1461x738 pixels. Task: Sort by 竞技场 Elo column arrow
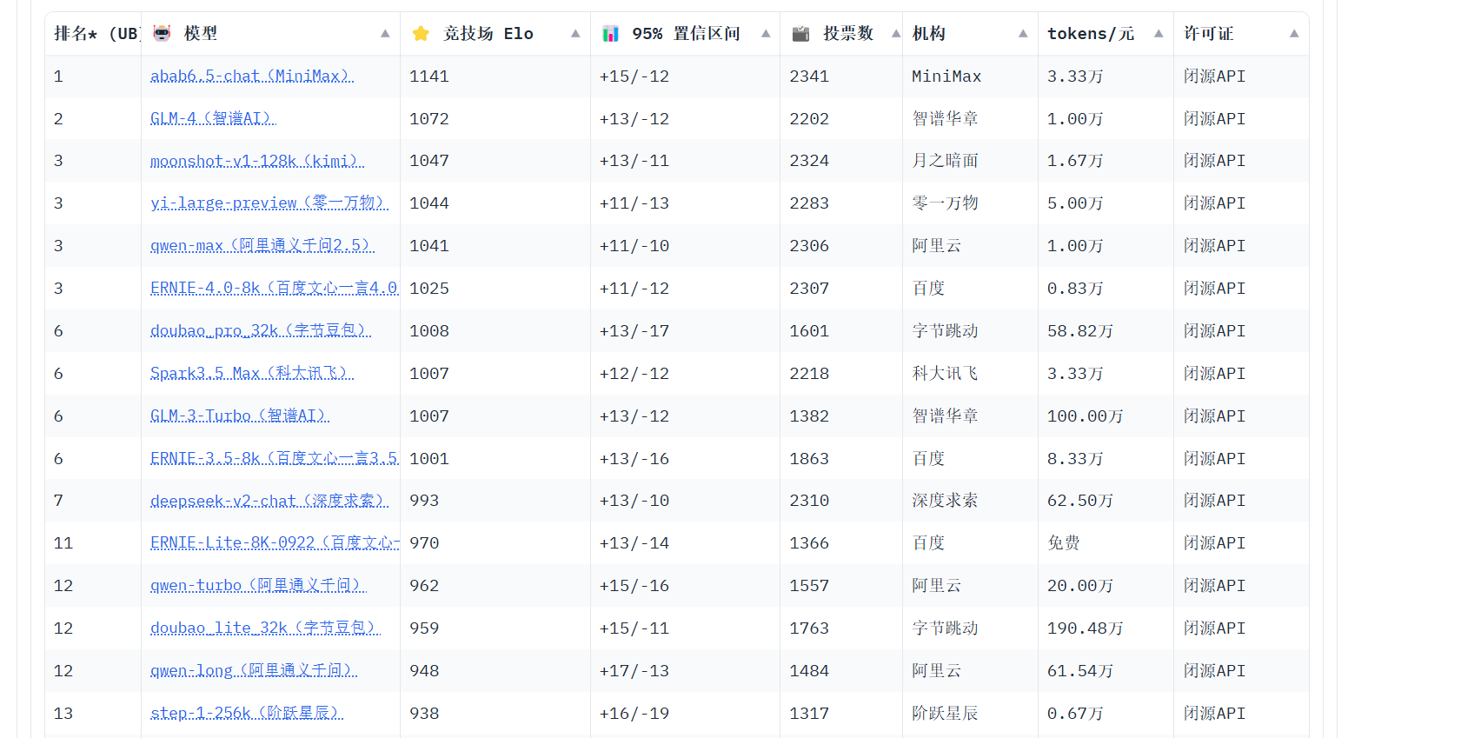(x=575, y=33)
